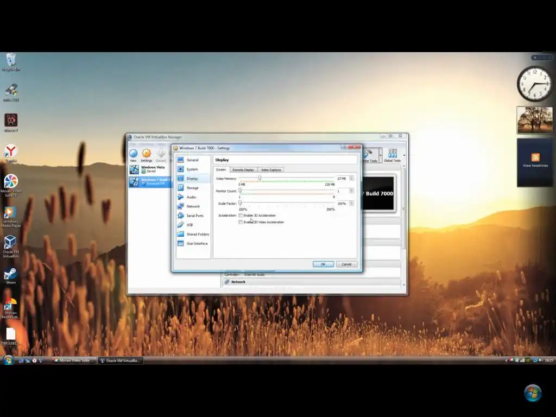Click the New button in VirtualBox Manager toolbar

(134, 155)
